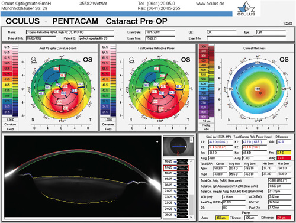Click the magnifier icon on Axial/Sagittal Curvature map
Viewport: 296px width, 223px height.
[x=34, y=59]
